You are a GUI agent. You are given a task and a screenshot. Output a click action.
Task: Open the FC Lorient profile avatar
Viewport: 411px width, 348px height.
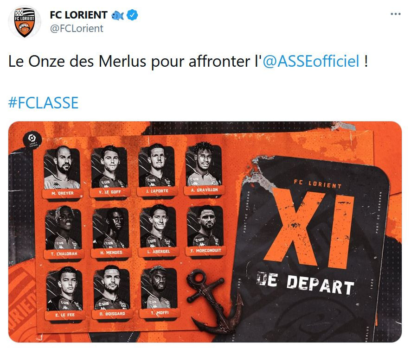tap(25, 22)
